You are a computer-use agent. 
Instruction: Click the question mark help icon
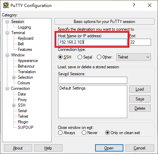(x=134, y=5)
